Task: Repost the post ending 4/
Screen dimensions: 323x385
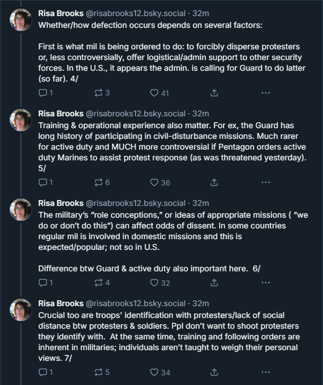Action: [102, 93]
